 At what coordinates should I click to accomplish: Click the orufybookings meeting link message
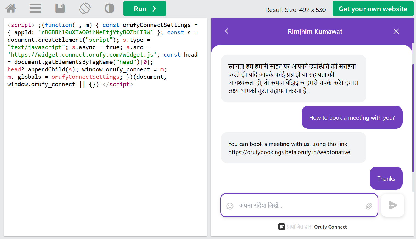[x=289, y=152]
